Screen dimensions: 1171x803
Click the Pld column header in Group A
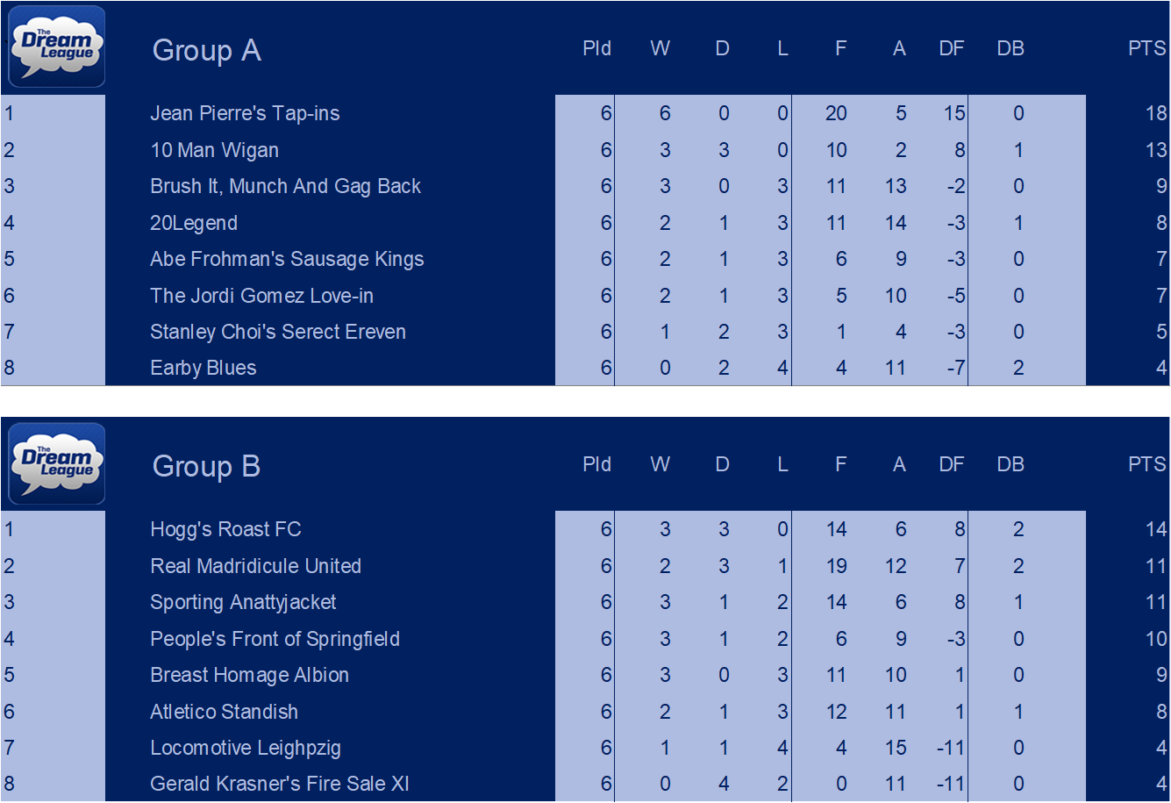pyautogui.click(x=597, y=48)
